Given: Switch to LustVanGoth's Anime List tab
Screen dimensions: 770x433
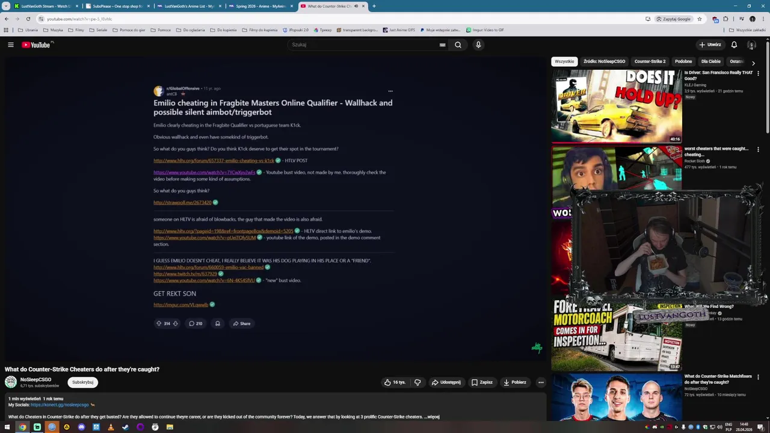Looking at the screenshot, I should pos(189,6).
